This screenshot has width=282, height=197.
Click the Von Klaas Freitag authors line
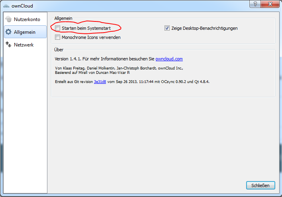[x=119, y=68]
